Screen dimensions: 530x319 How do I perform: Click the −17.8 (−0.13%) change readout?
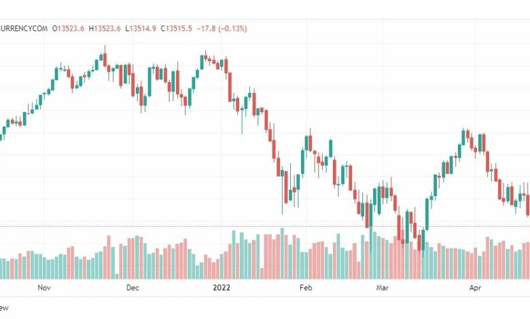tap(222, 29)
